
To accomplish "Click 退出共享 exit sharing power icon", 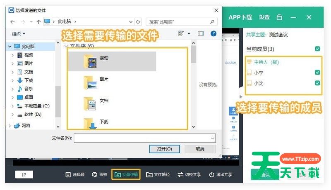I will (212, 175).
